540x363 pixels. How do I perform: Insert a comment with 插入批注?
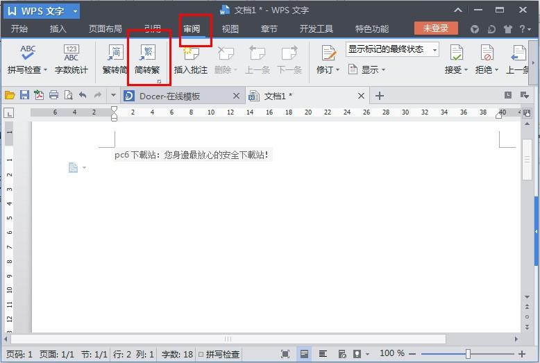[x=191, y=59]
